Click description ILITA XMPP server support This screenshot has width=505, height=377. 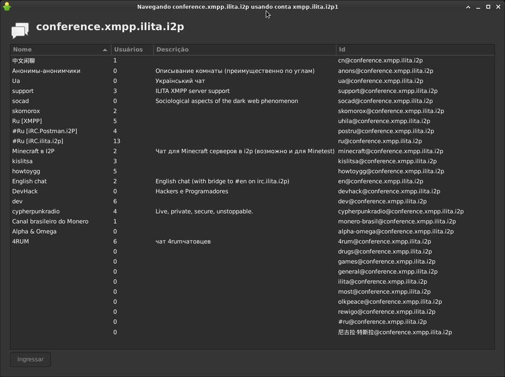(x=192, y=90)
